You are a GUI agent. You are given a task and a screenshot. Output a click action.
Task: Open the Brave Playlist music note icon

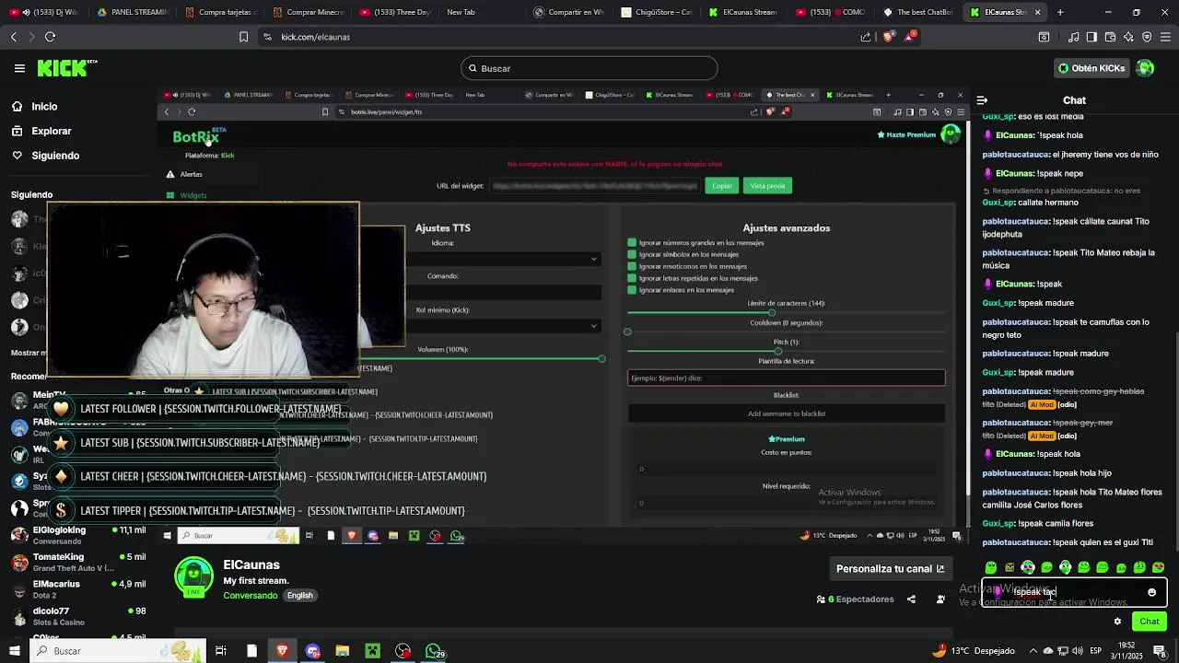[x=1073, y=37]
